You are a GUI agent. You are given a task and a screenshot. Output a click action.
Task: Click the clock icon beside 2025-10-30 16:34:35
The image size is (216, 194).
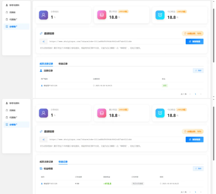94,86
